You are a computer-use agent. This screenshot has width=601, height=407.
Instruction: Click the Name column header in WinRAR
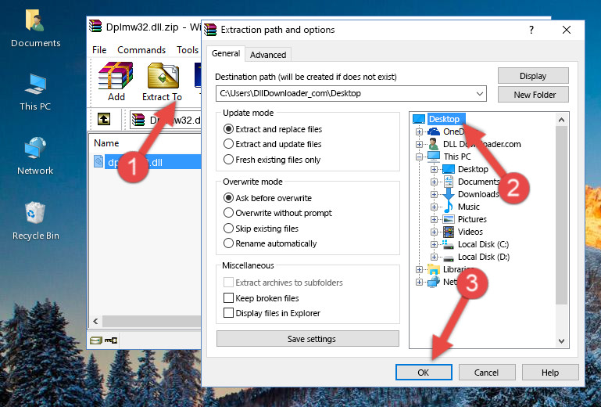pyautogui.click(x=106, y=143)
